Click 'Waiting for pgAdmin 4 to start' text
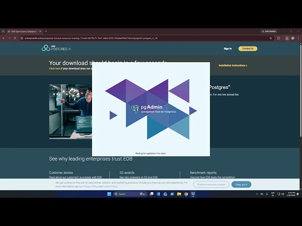302x226 pixels. click(151, 153)
